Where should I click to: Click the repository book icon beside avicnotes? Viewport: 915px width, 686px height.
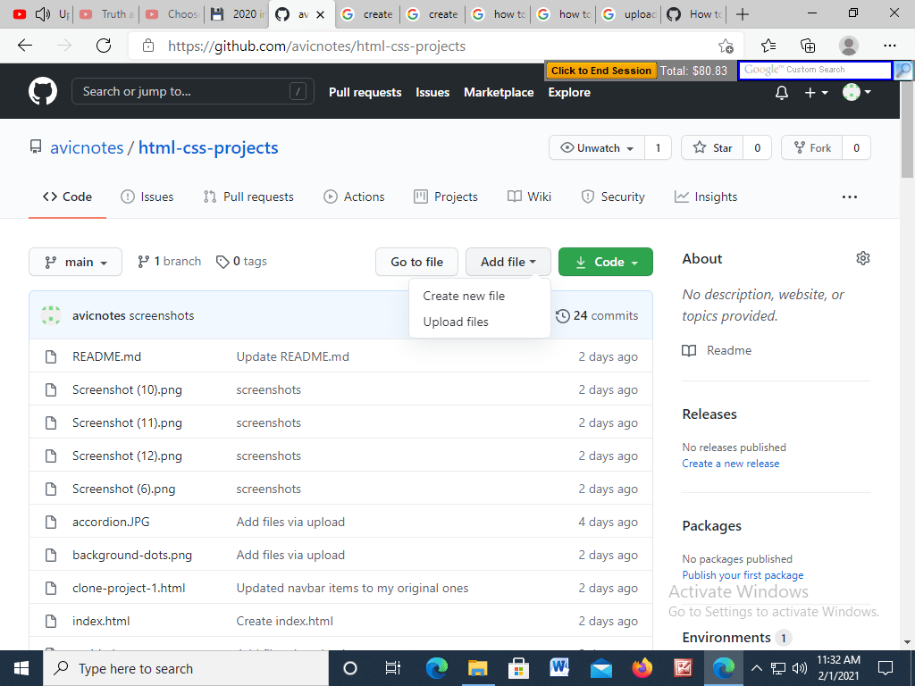tap(35, 147)
